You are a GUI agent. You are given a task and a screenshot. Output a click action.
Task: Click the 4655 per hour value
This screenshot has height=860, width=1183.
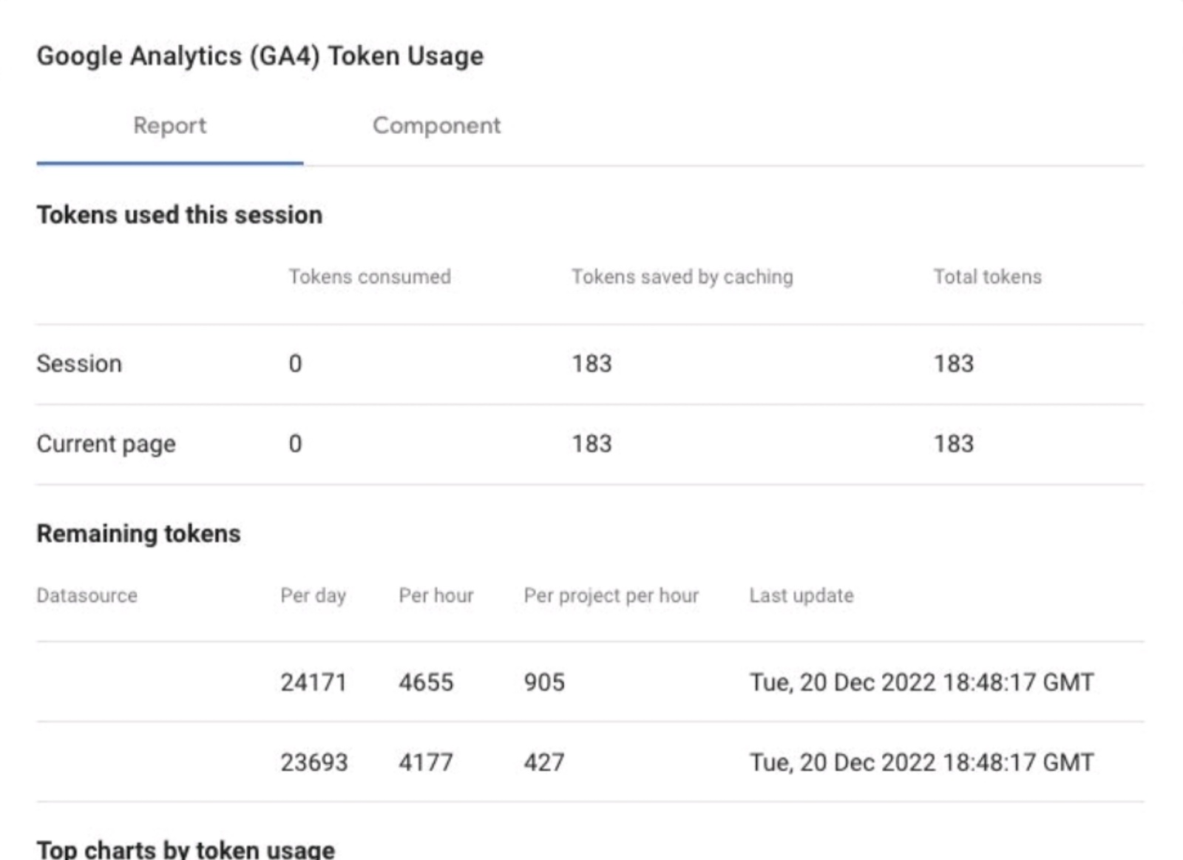426,682
